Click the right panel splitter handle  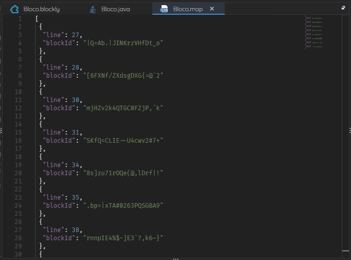tap(350, 131)
